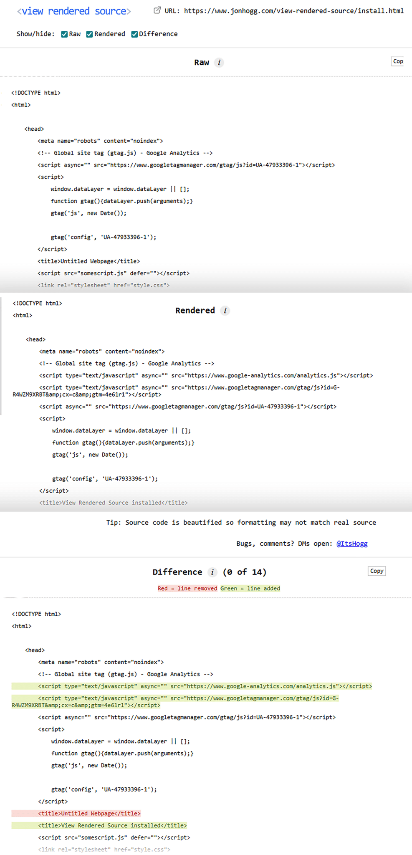Copy the Raw source code

(x=398, y=61)
